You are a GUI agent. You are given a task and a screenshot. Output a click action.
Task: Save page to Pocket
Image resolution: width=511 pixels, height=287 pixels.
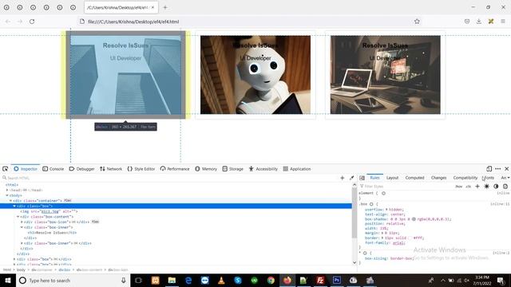tap(467, 22)
